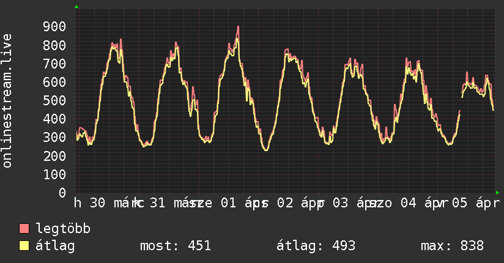Click the yellow átlag legend swatch
Image resolution: width=504 pixels, height=263 pixels.
(24, 245)
